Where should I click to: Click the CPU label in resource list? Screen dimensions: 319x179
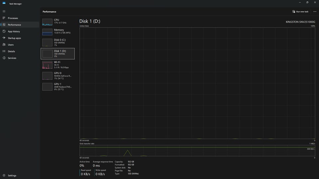point(56,20)
